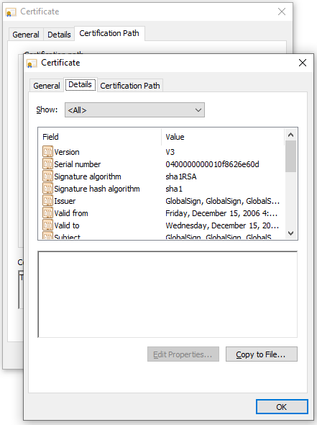Viewport: 317px width, 425px height.
Task: Click the Valid from field icon
Action: click(47, 212)
